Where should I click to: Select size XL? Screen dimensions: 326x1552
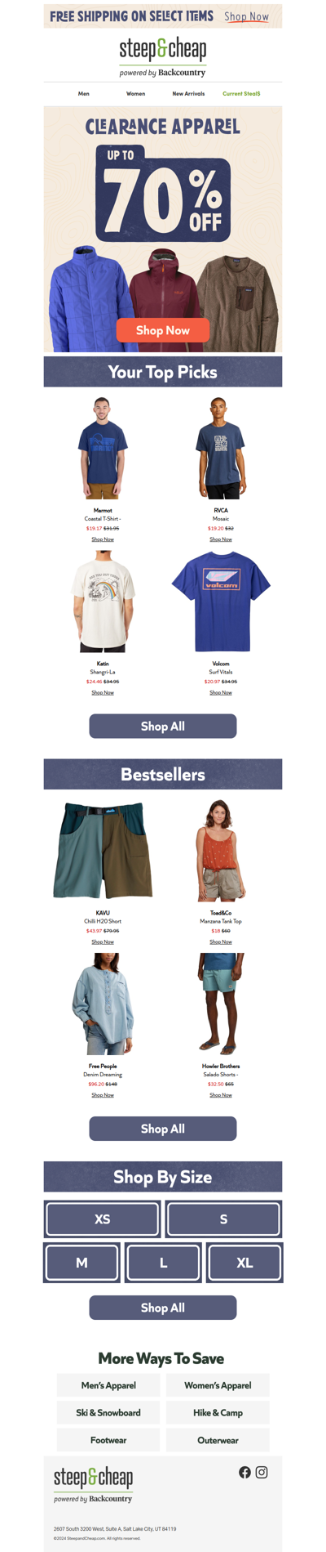click(244, 1263)
